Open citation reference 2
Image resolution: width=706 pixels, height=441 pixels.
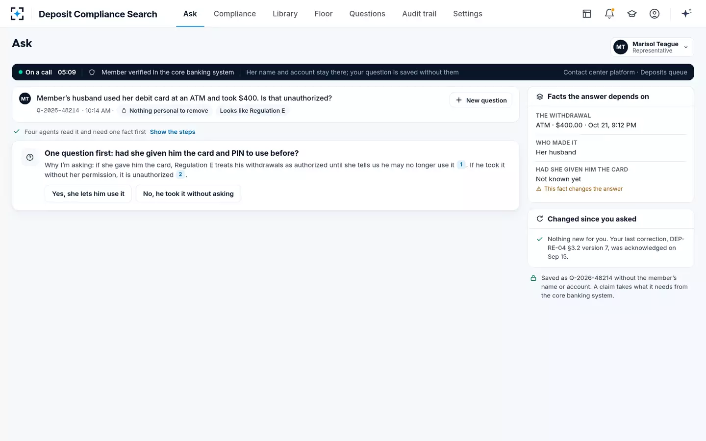180,174
